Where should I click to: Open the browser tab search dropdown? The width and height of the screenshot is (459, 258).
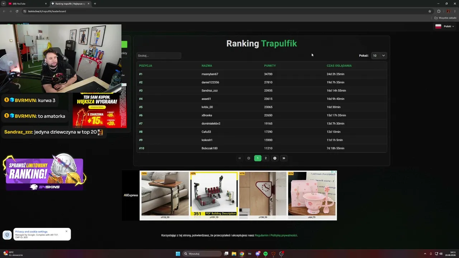3,4
